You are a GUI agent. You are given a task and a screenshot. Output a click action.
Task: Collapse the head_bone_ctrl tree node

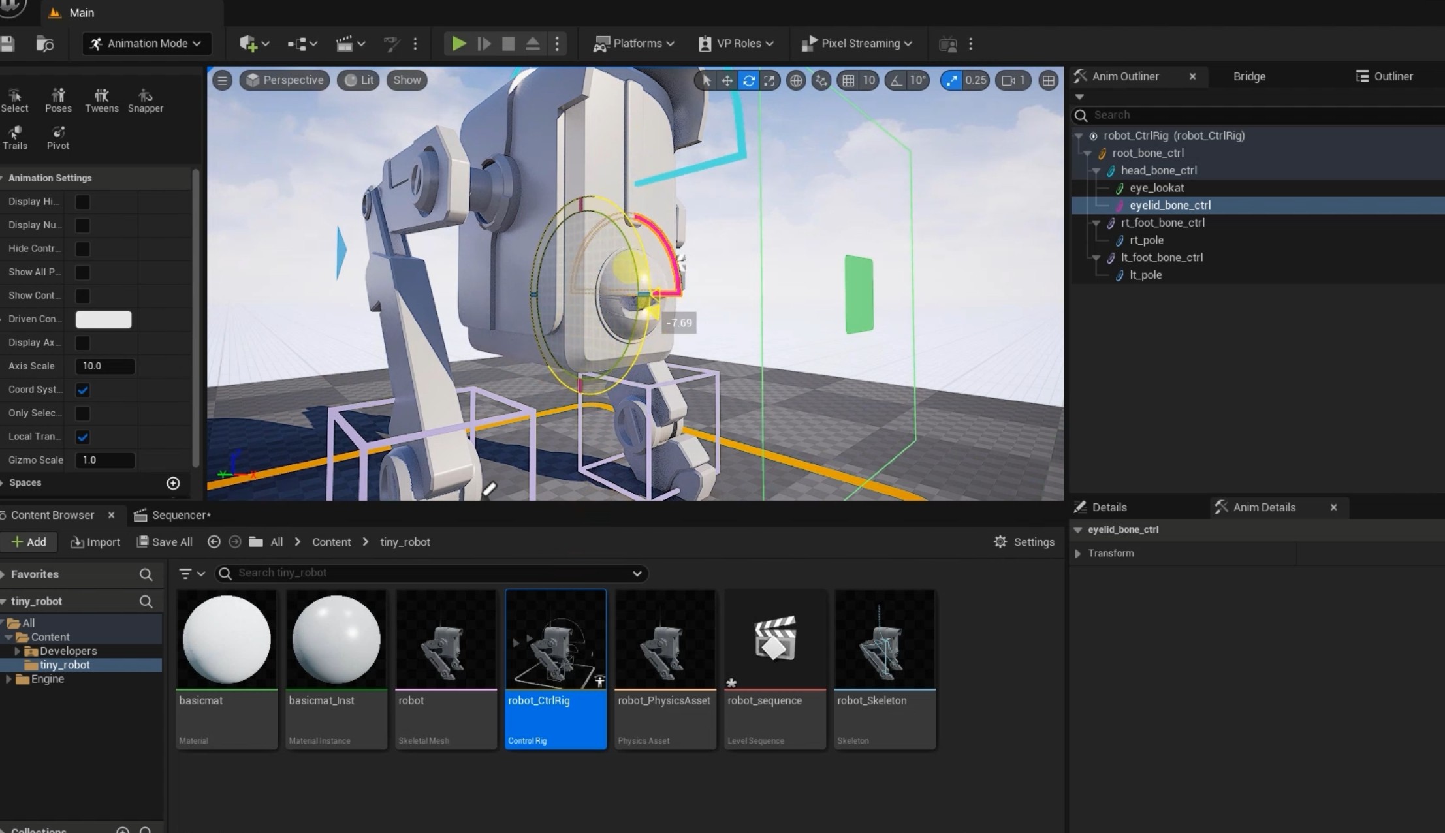tap(1096, 171)
